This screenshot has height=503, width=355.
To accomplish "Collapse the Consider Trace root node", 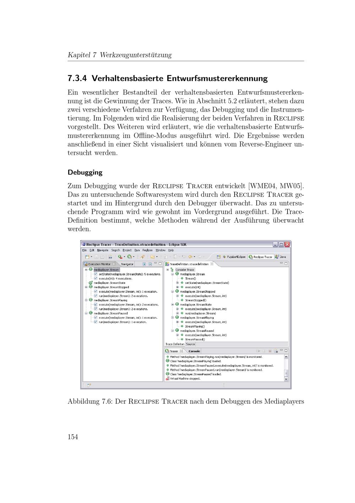I will [168, 270].
